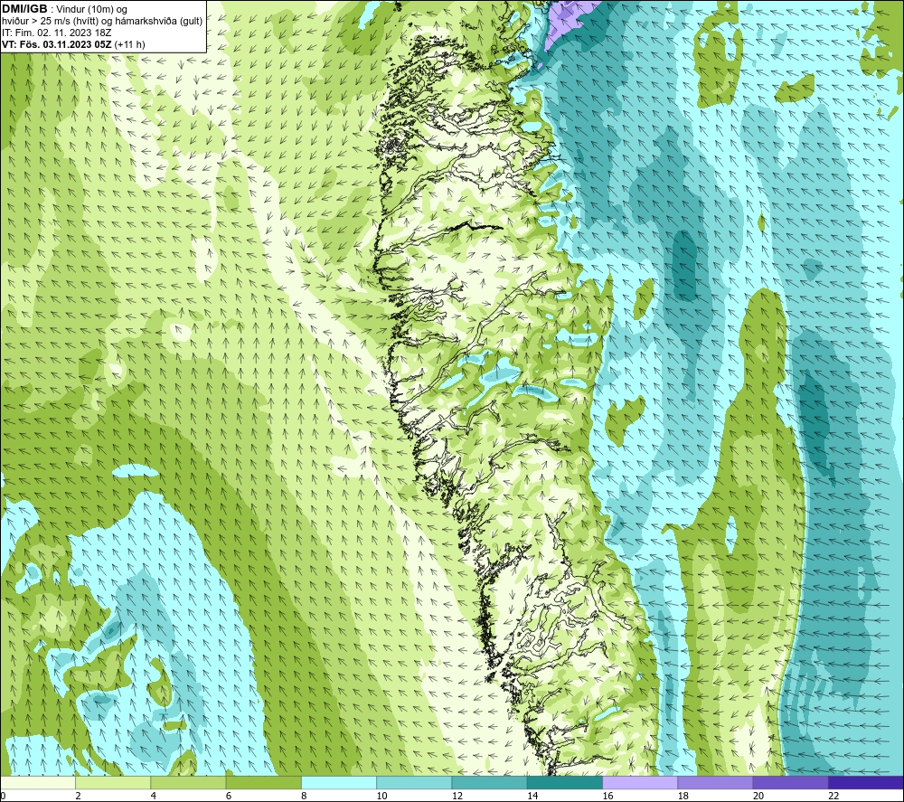The image size is (904, 802).
Task: Click the legend scale label '6'
Action: tap(229, 797)
